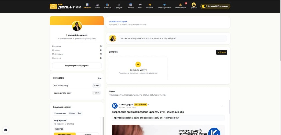Open the Чаты speech bubble icon

tap(140, 5)
